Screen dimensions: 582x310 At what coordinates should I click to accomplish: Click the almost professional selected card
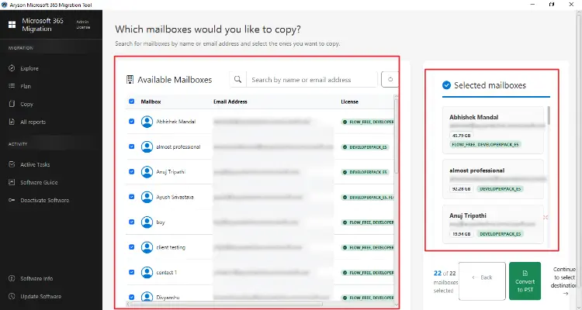click(x=493, y=179)
